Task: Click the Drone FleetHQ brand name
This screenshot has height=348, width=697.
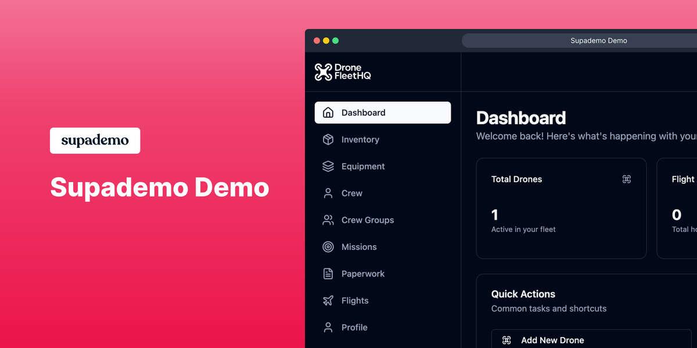Action: (353, 72)
